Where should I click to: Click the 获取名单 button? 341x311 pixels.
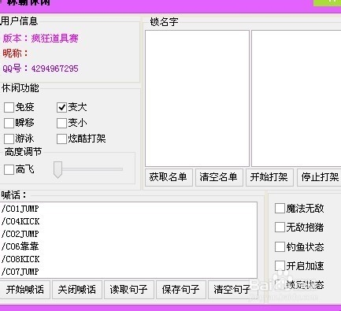[169, 177]
